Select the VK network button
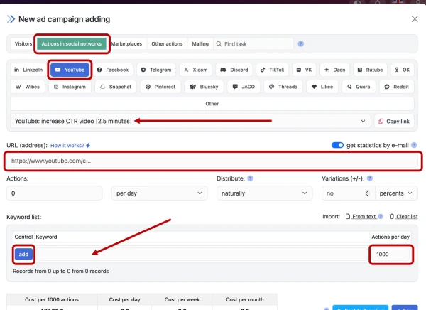The height and width of the screenshot is (310, 426). (x=304, y=70)
